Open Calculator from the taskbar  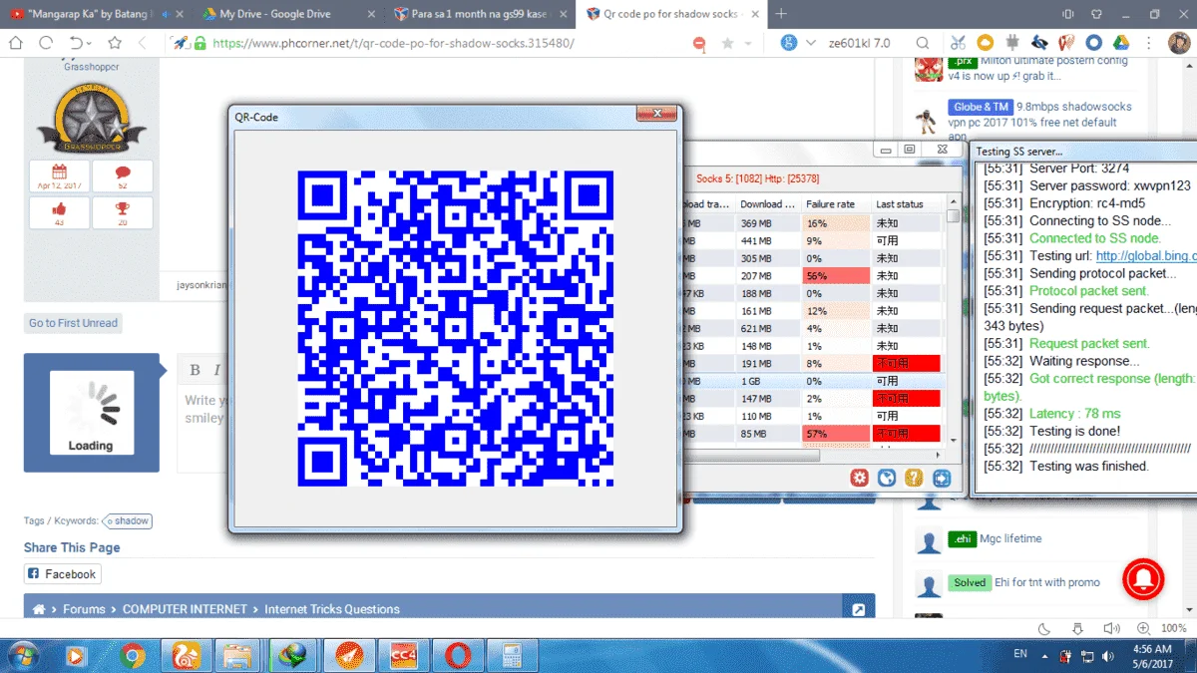coord(512,656)
